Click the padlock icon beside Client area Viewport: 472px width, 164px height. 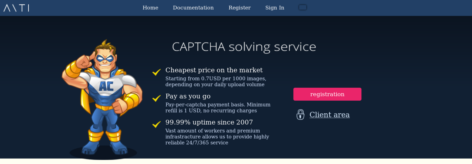pyautogui.click(x=300, y=115)
